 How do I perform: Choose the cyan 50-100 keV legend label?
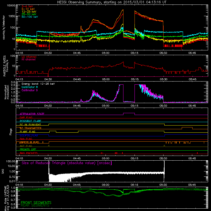(x=30, y=17)
